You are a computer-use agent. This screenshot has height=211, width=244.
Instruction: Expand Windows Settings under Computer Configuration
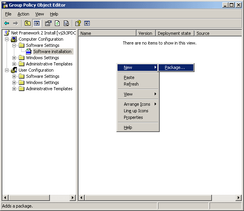[x=14, y=58]
